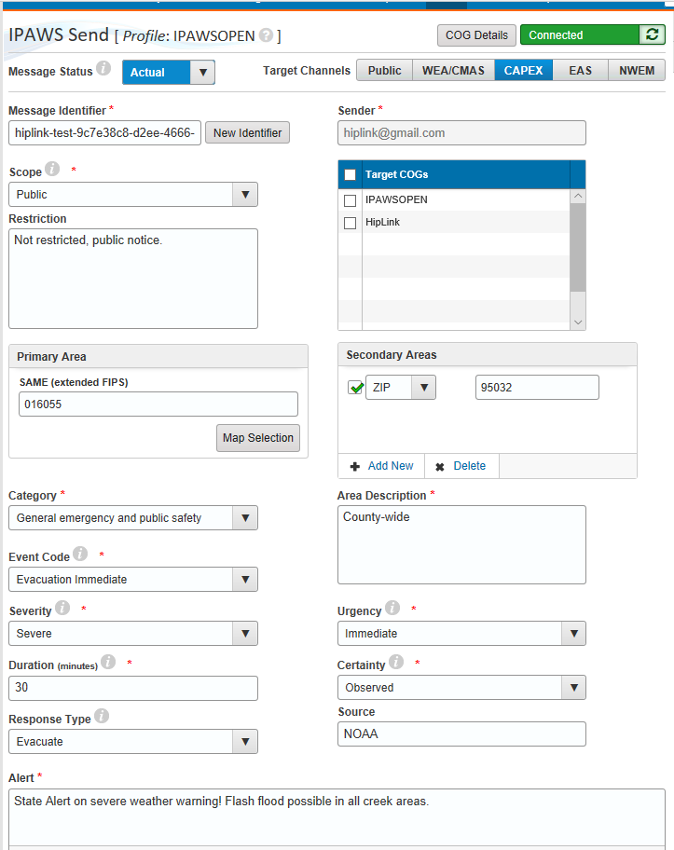Click the Map Selection button
The image size is (674, 850).
point(258,438)
